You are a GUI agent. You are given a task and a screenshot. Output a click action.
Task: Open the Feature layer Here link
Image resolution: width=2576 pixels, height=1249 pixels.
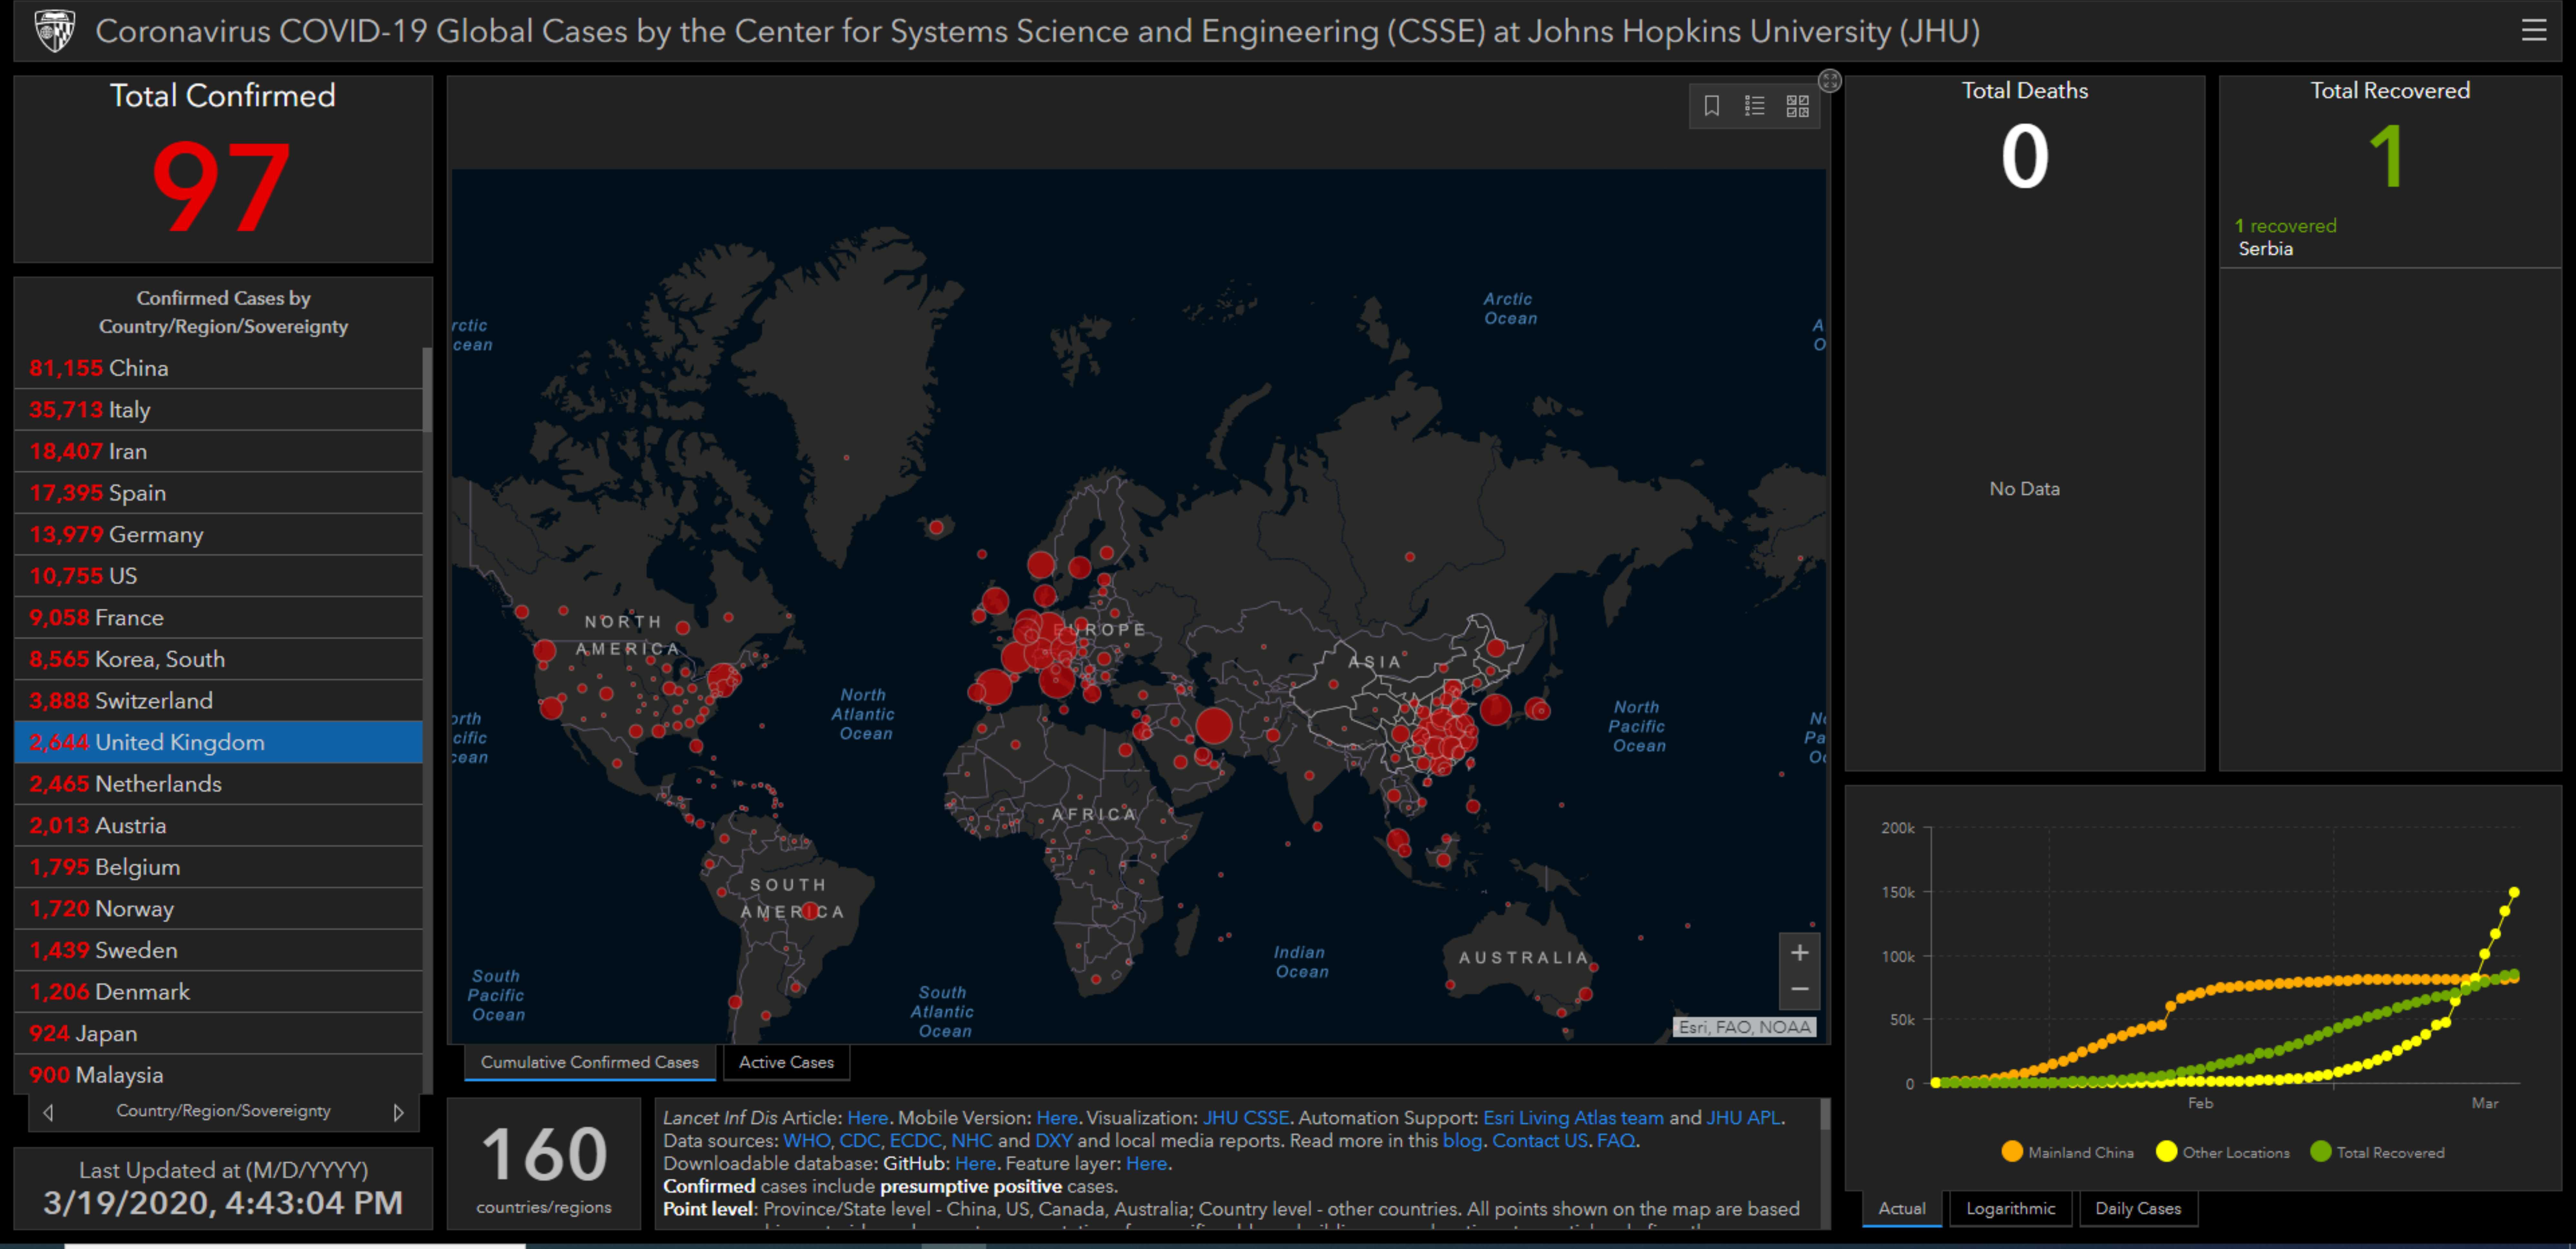tap(1146, 1164)
